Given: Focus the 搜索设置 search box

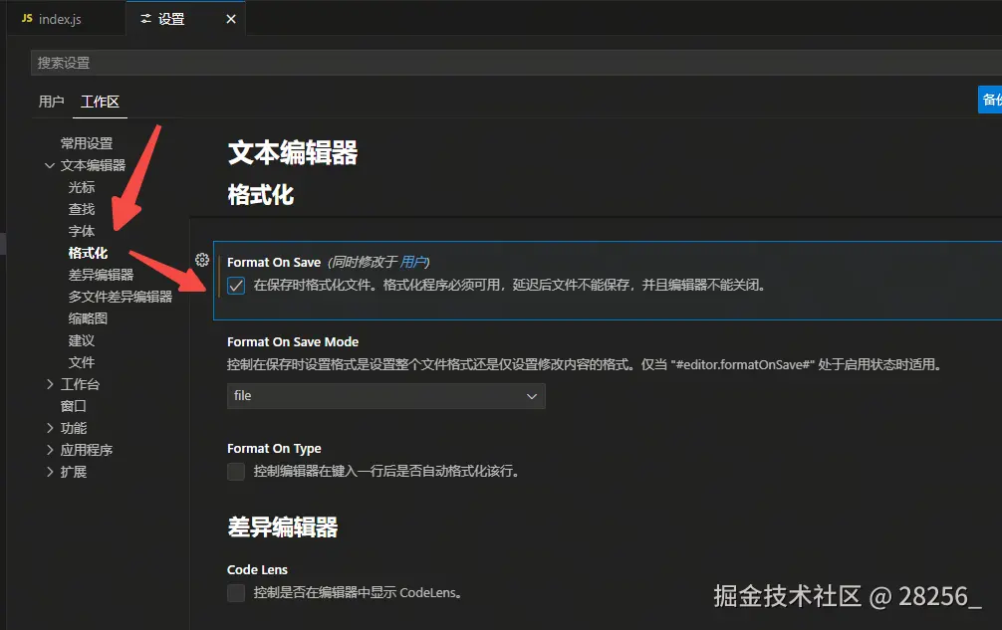Looking at the screenshot, I should [x=516, y=63].
